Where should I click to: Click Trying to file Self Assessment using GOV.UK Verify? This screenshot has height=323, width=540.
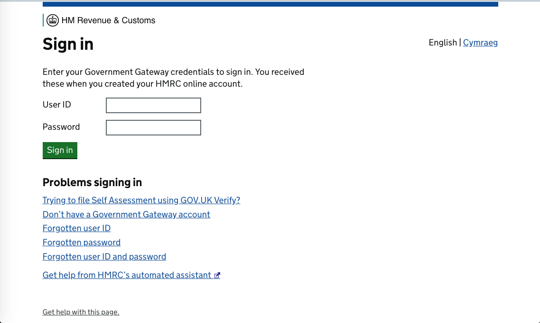(141, 200)
